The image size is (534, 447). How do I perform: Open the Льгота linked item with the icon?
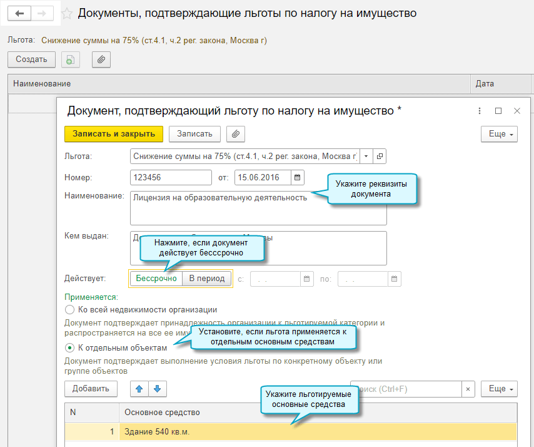point(379,156)
